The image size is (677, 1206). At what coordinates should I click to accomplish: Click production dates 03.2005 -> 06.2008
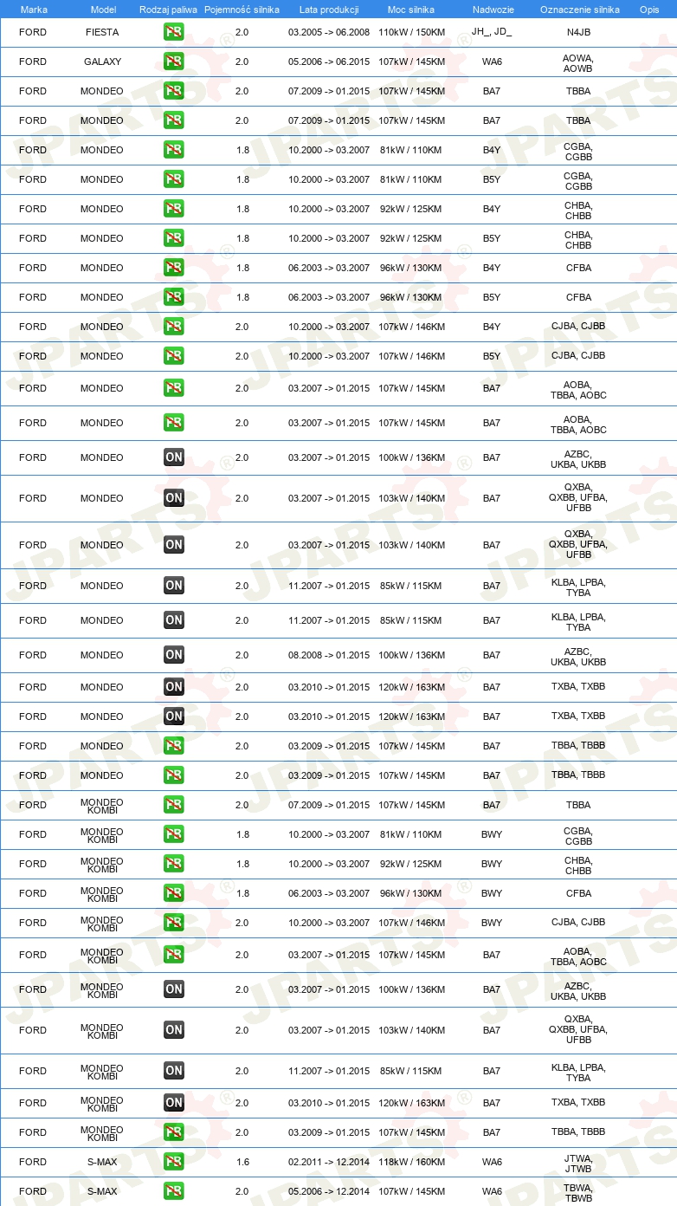[x=329, y=32]
